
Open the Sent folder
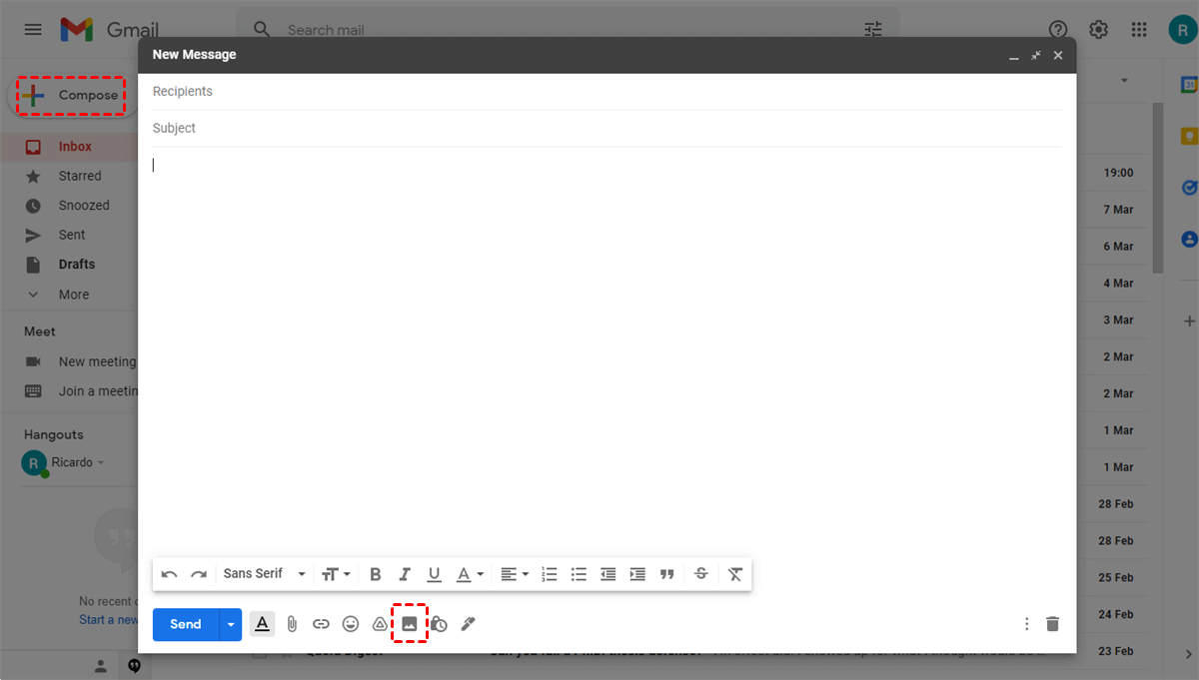coord(70,235)
